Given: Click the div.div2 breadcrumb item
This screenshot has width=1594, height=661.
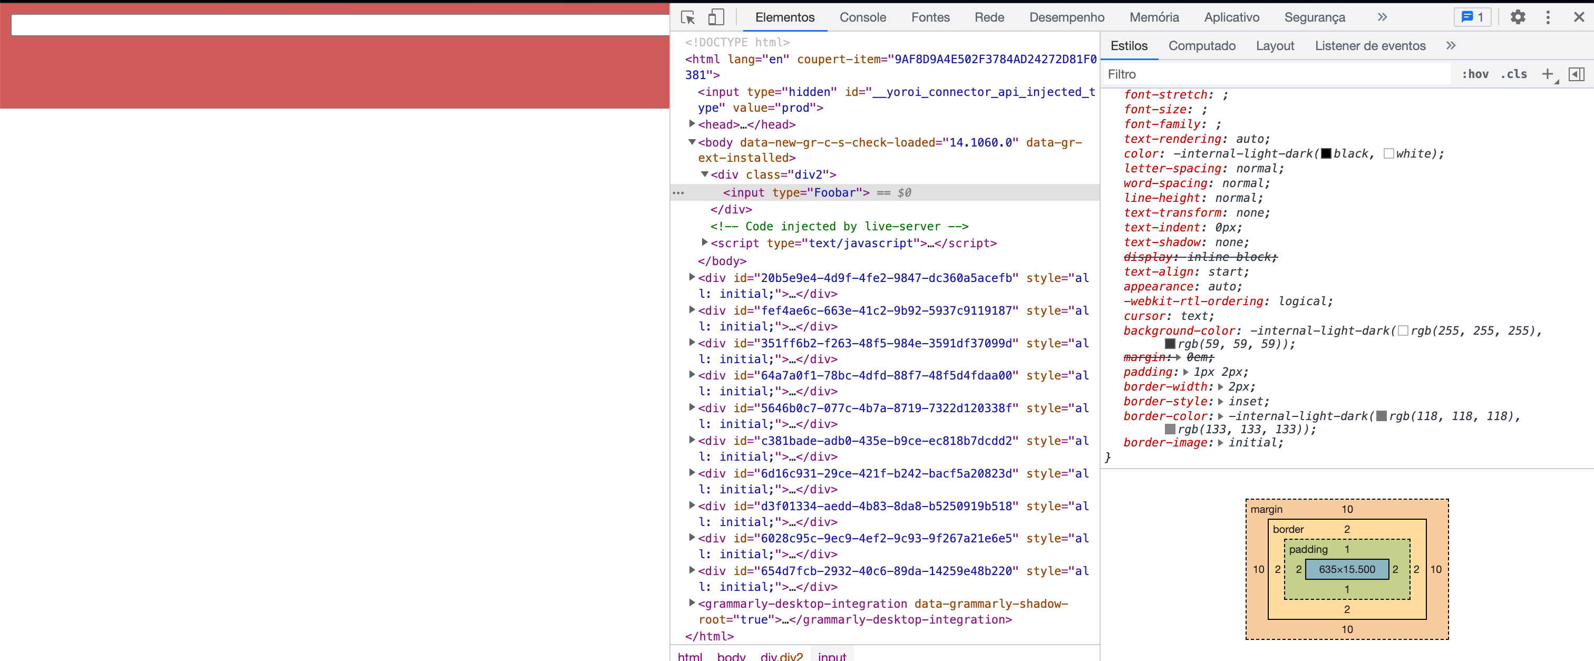Looking at the screenshot, I should [781, 656].
